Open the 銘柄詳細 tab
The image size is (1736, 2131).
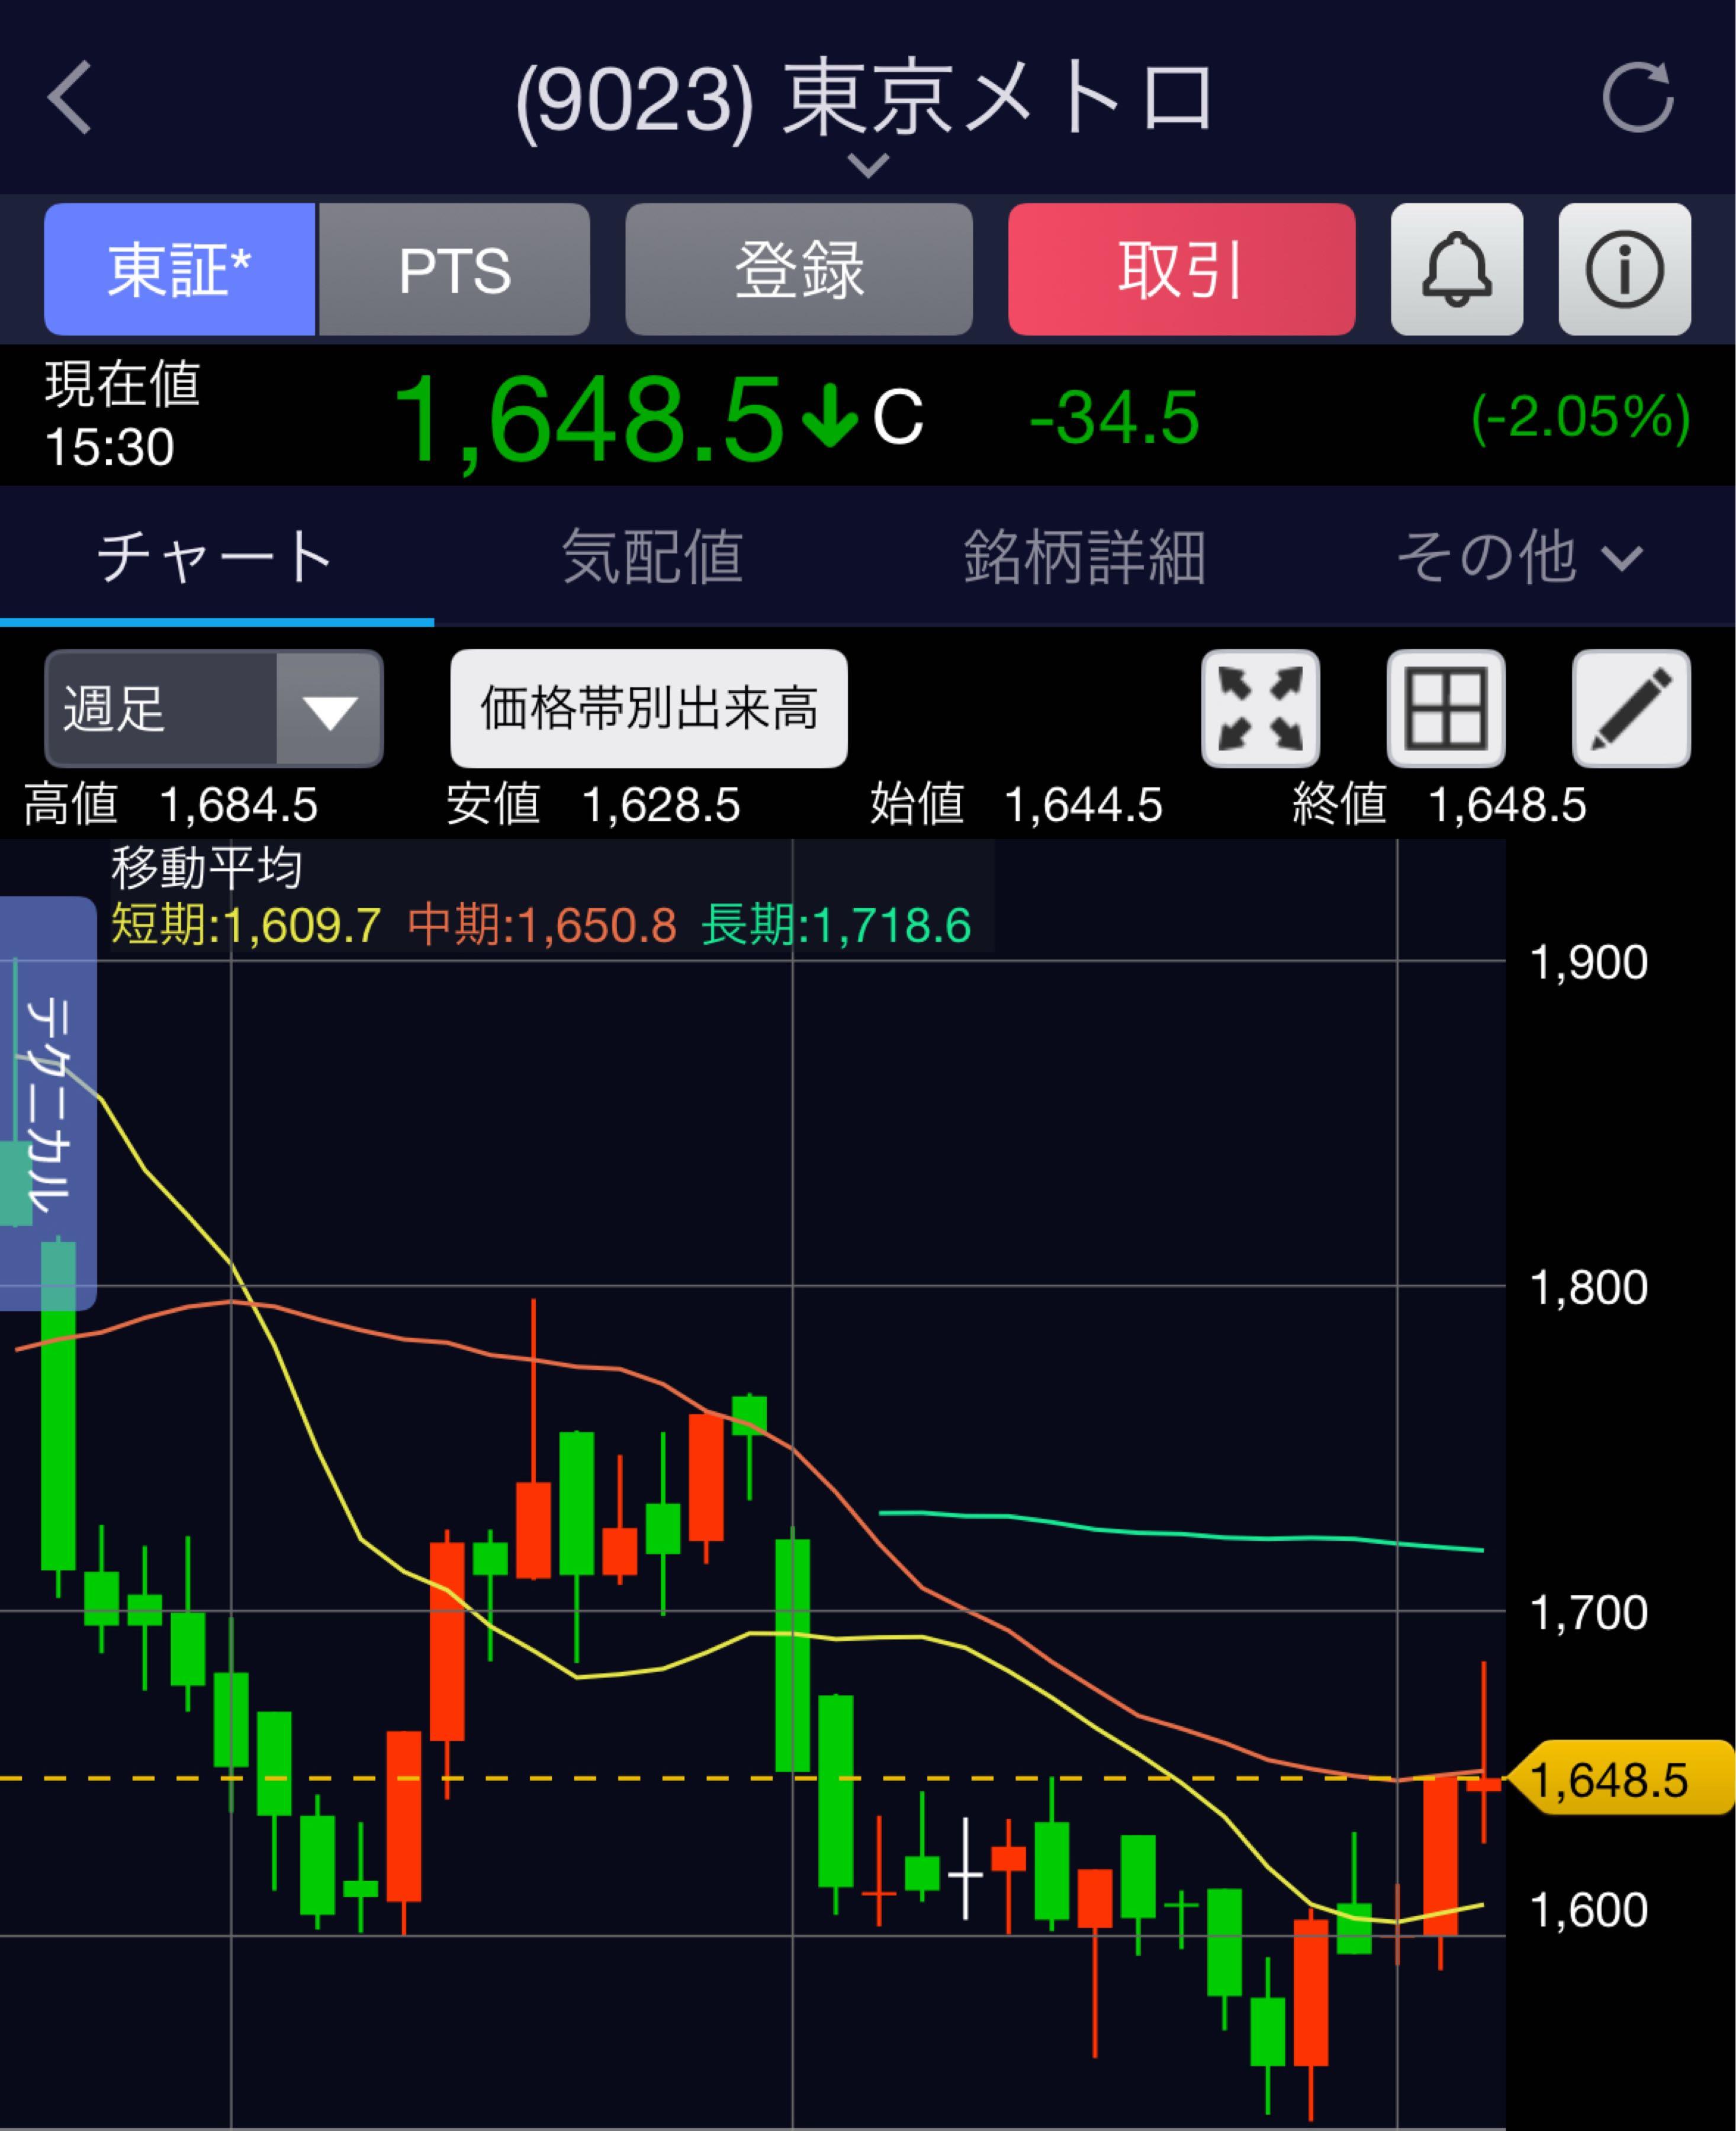click(1084, 557)
